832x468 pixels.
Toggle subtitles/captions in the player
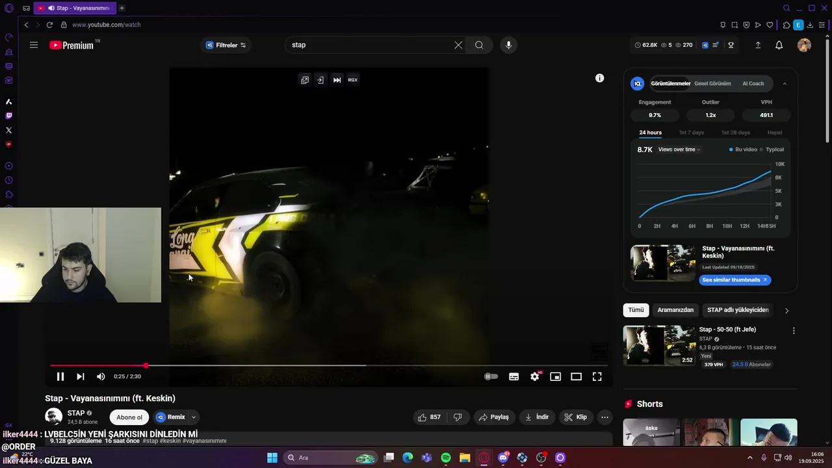513,376
